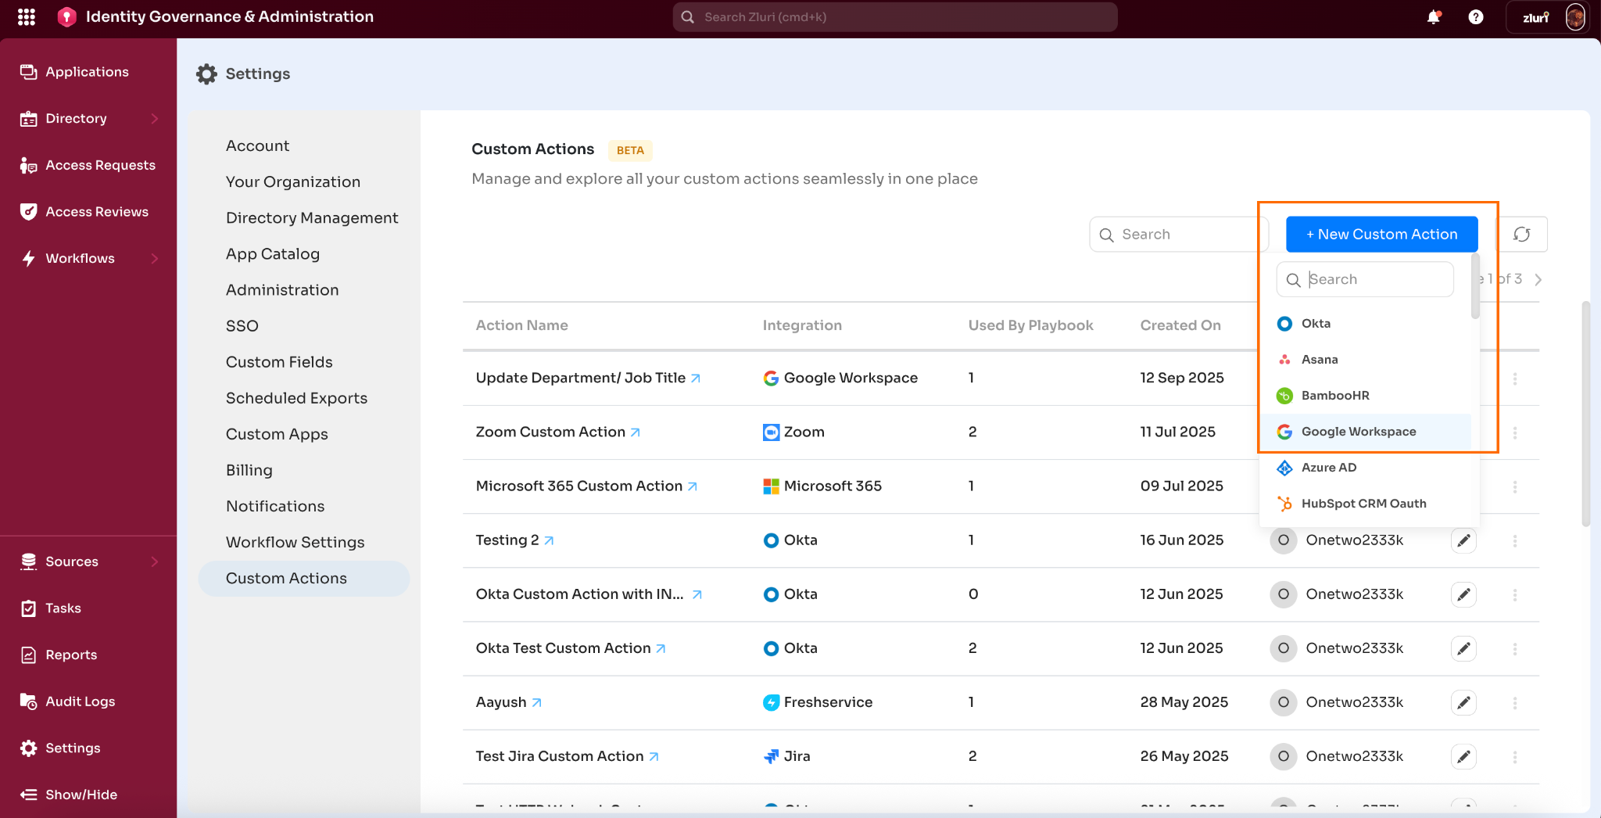The image size is (1601, 818).
Task: Open the Account settings section
Action: pyautogui.click(x=257, y=146)
